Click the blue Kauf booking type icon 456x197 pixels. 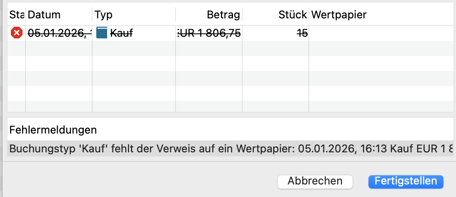point(102,33)
